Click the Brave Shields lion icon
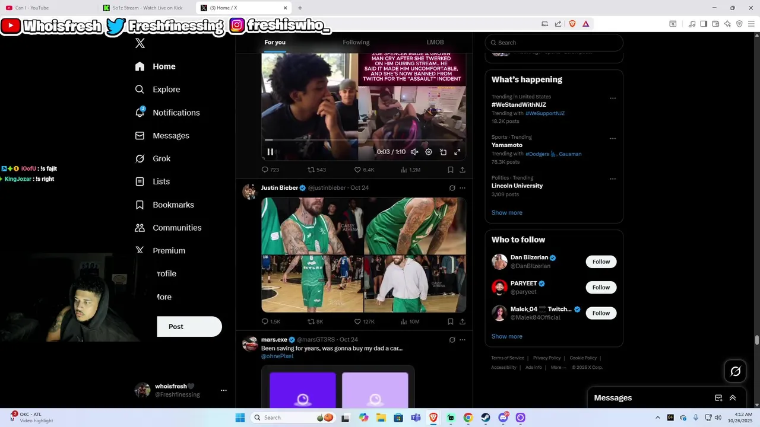The height and width of the screenshot is (427, 760). (572, 24)
